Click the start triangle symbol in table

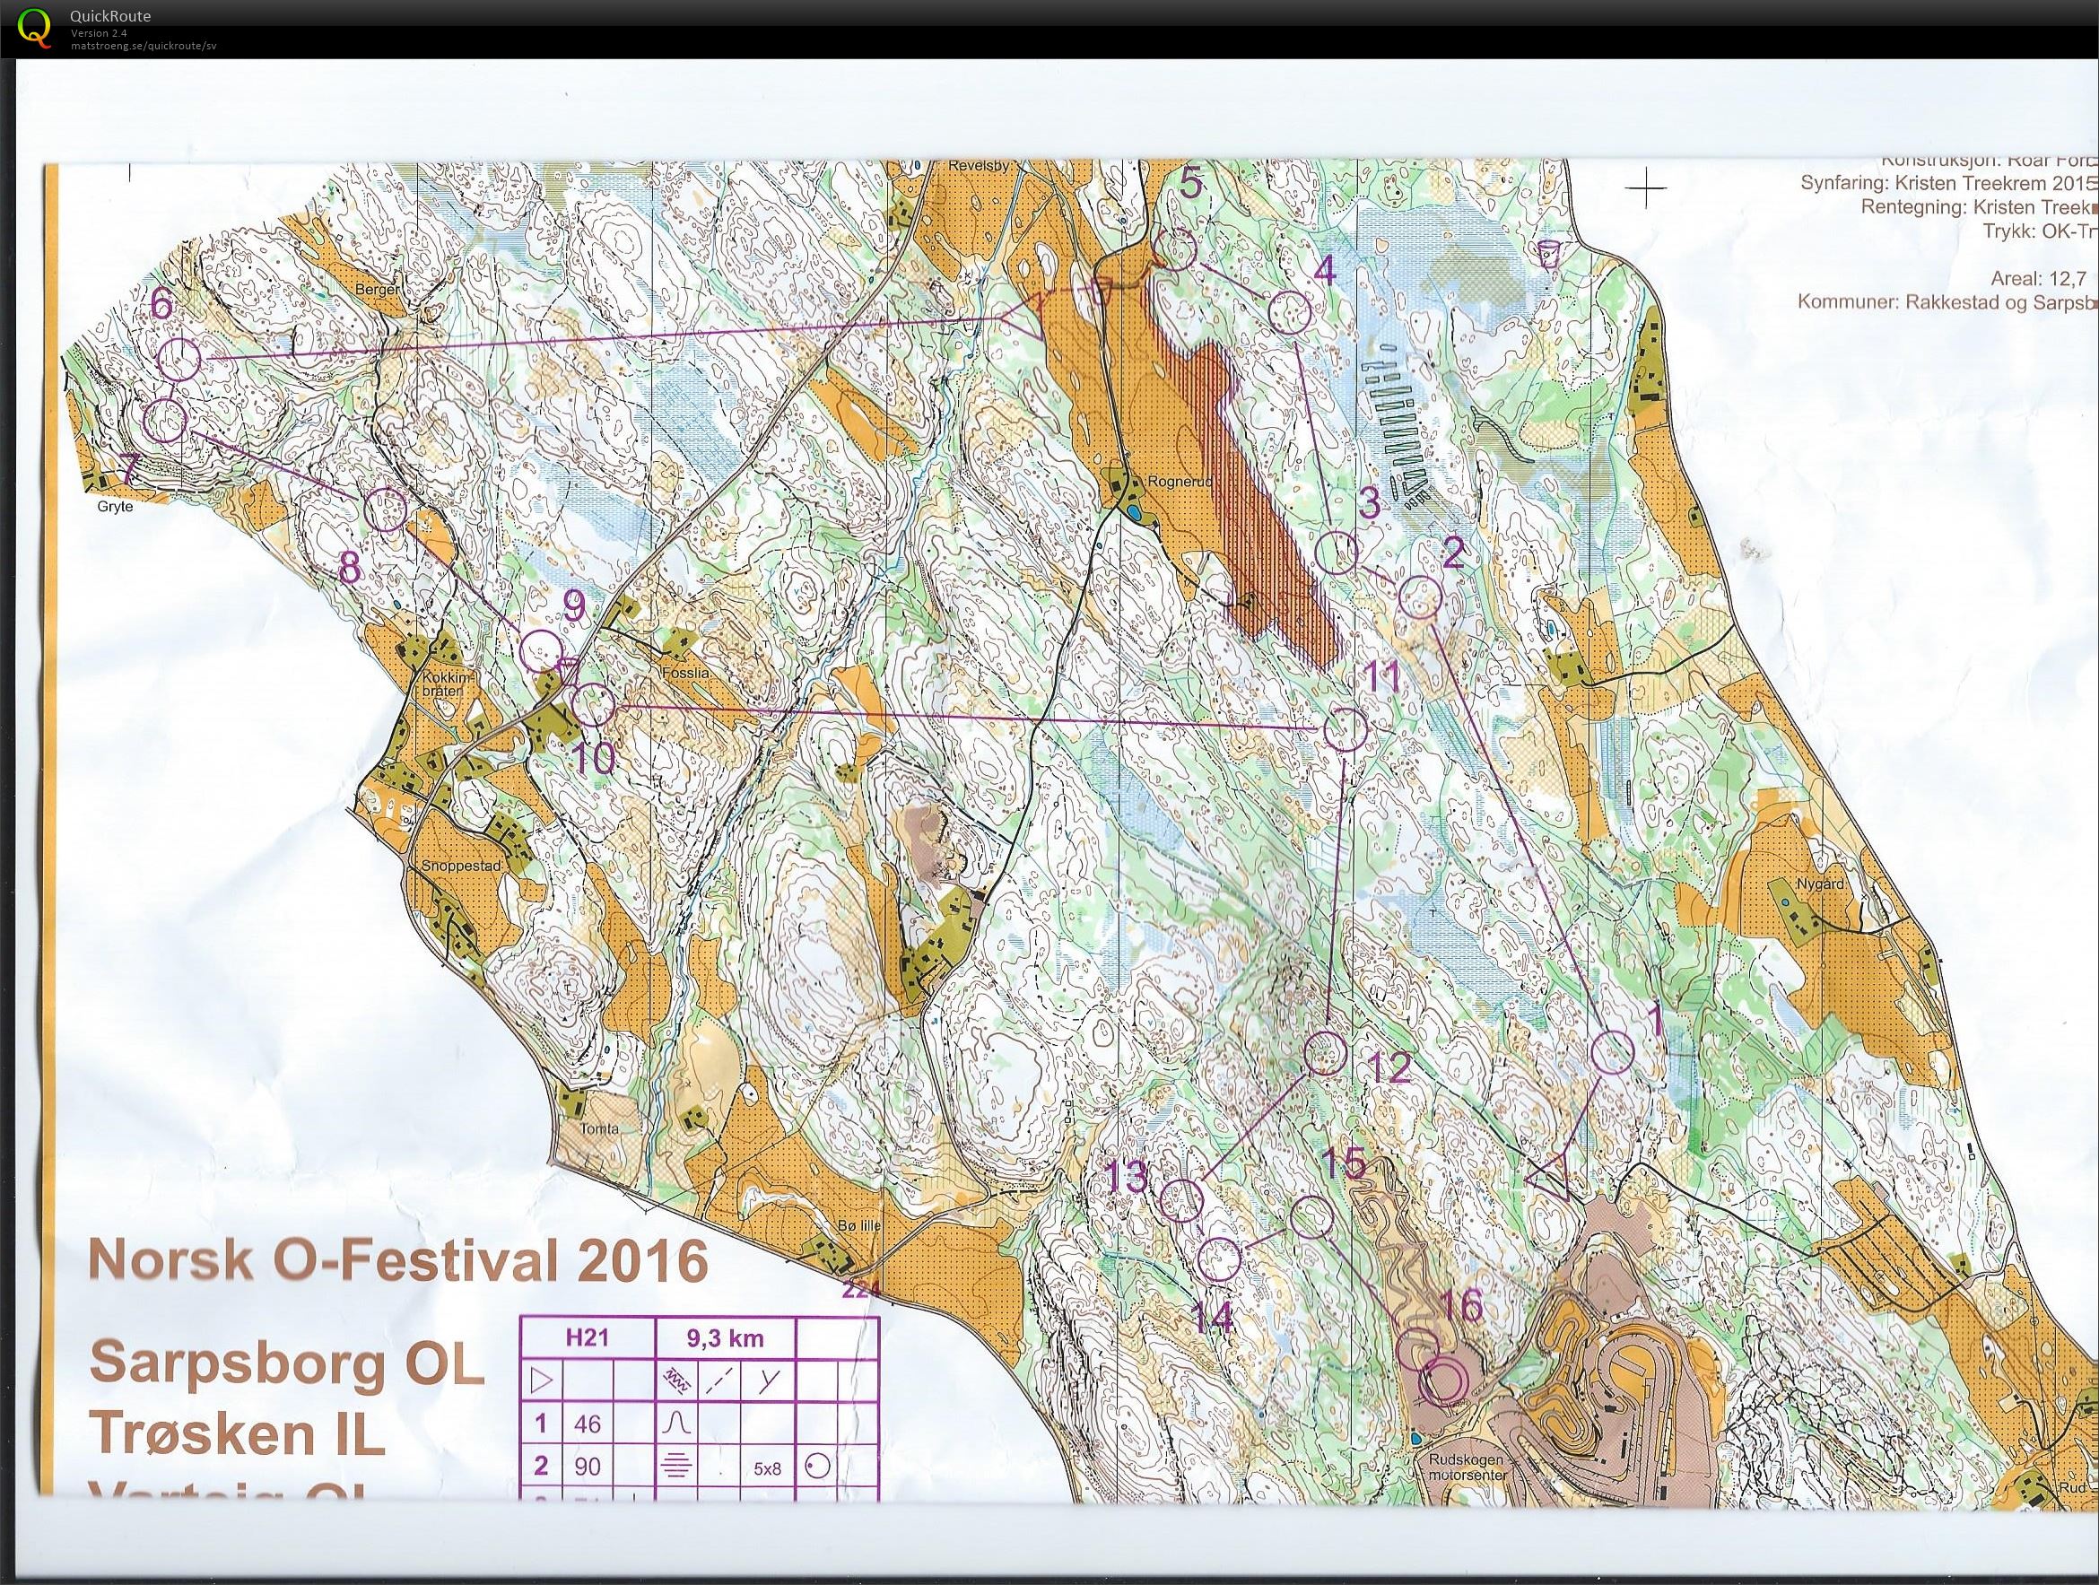542,1380
